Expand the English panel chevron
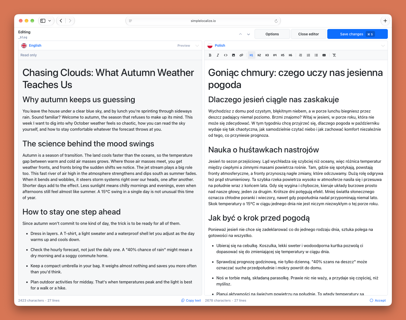Viewport: 406px width, 320px height. tap(197, 45)
